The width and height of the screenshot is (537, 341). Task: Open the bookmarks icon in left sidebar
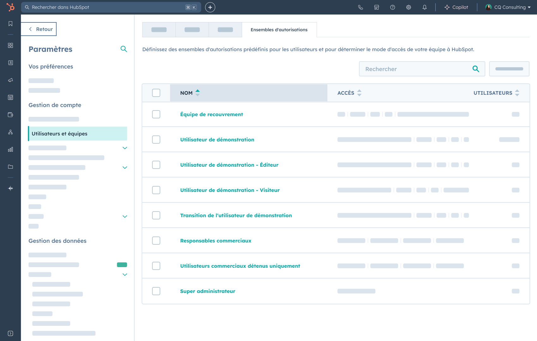[x=10, y=24]
